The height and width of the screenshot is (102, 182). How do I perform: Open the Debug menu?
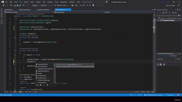point(38,2)
